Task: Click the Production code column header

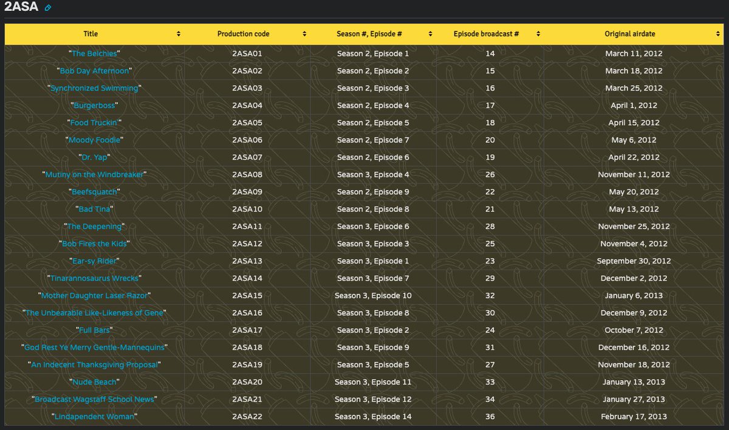Action: tap(247, 34)
